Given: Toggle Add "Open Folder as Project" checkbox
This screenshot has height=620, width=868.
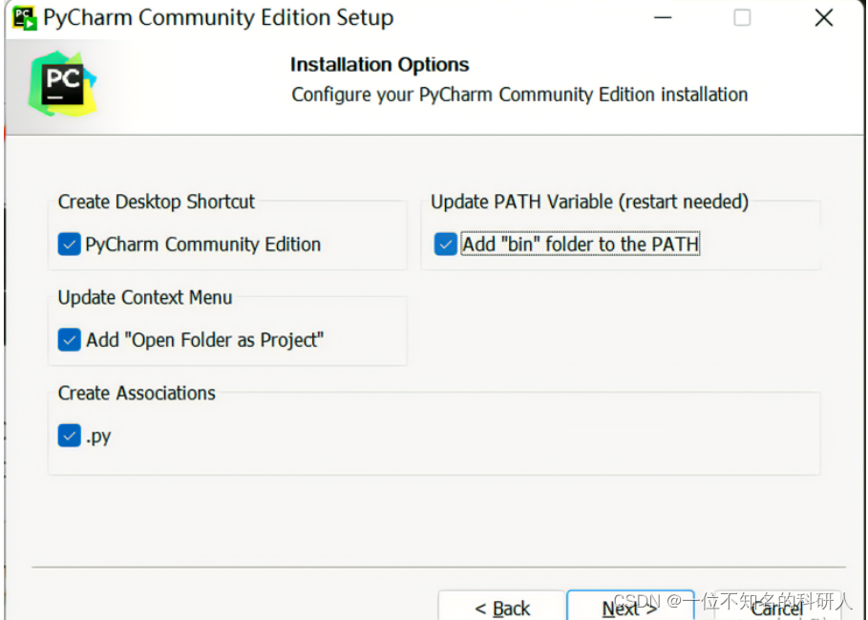Looking at the screenshot, I should 69,340.
